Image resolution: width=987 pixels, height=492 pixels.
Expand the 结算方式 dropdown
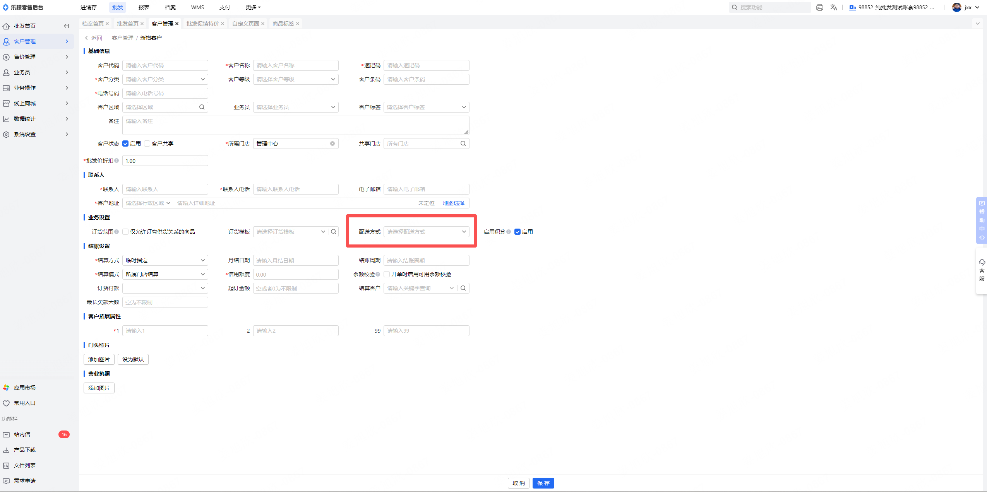point(165,260)
